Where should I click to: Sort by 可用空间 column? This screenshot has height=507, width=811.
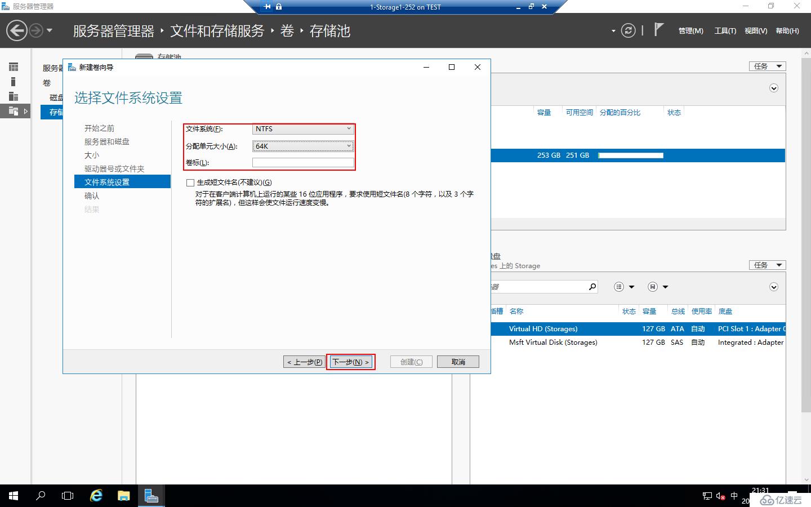click(x=580, y=113)
